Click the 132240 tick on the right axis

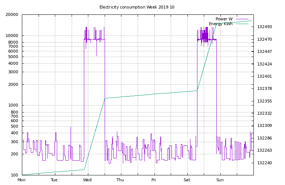point(265,163)
